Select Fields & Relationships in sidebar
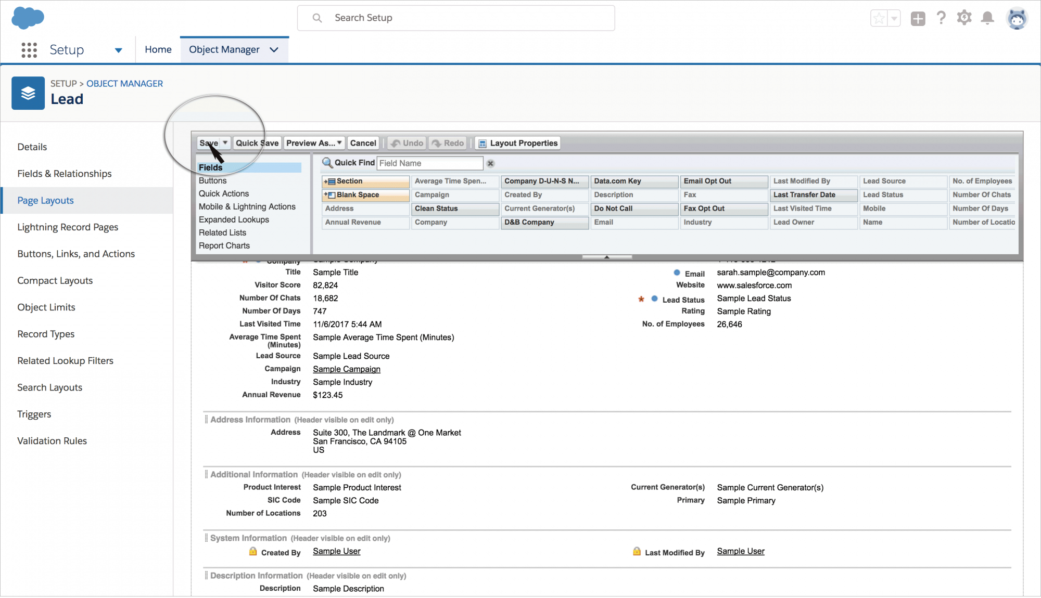Image resolution: width=1041 pixels, height=598 pixels. (x=65, y=174)
